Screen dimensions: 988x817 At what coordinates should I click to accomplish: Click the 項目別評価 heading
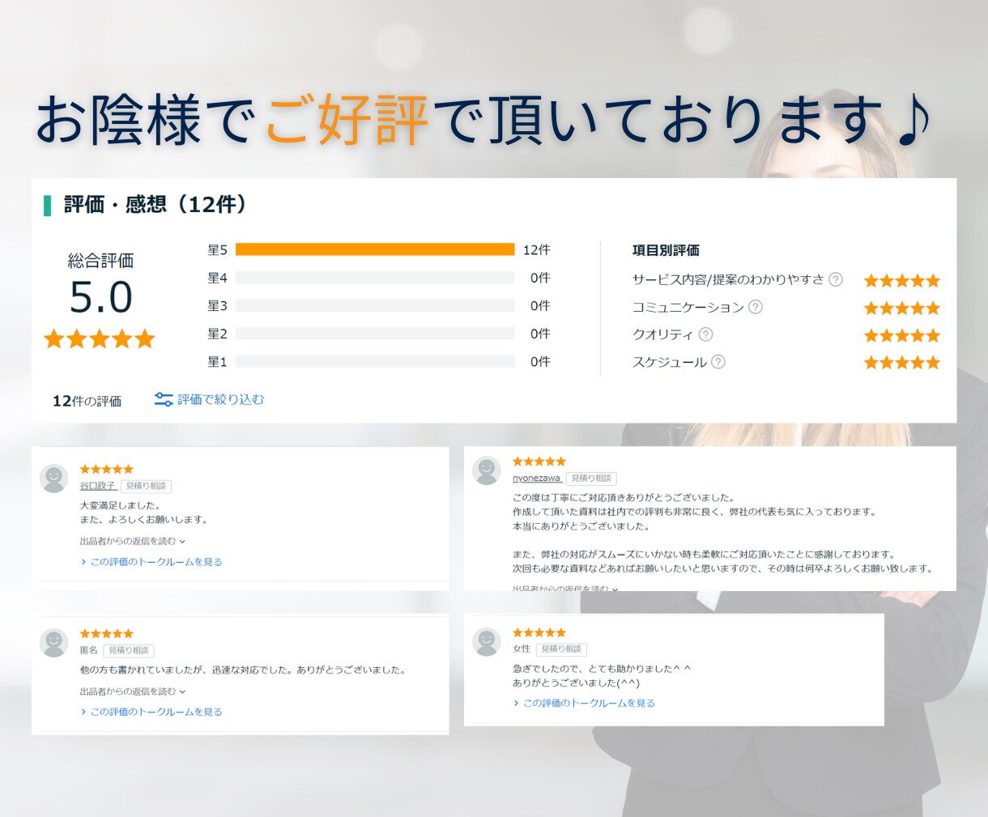coord(666,250)
